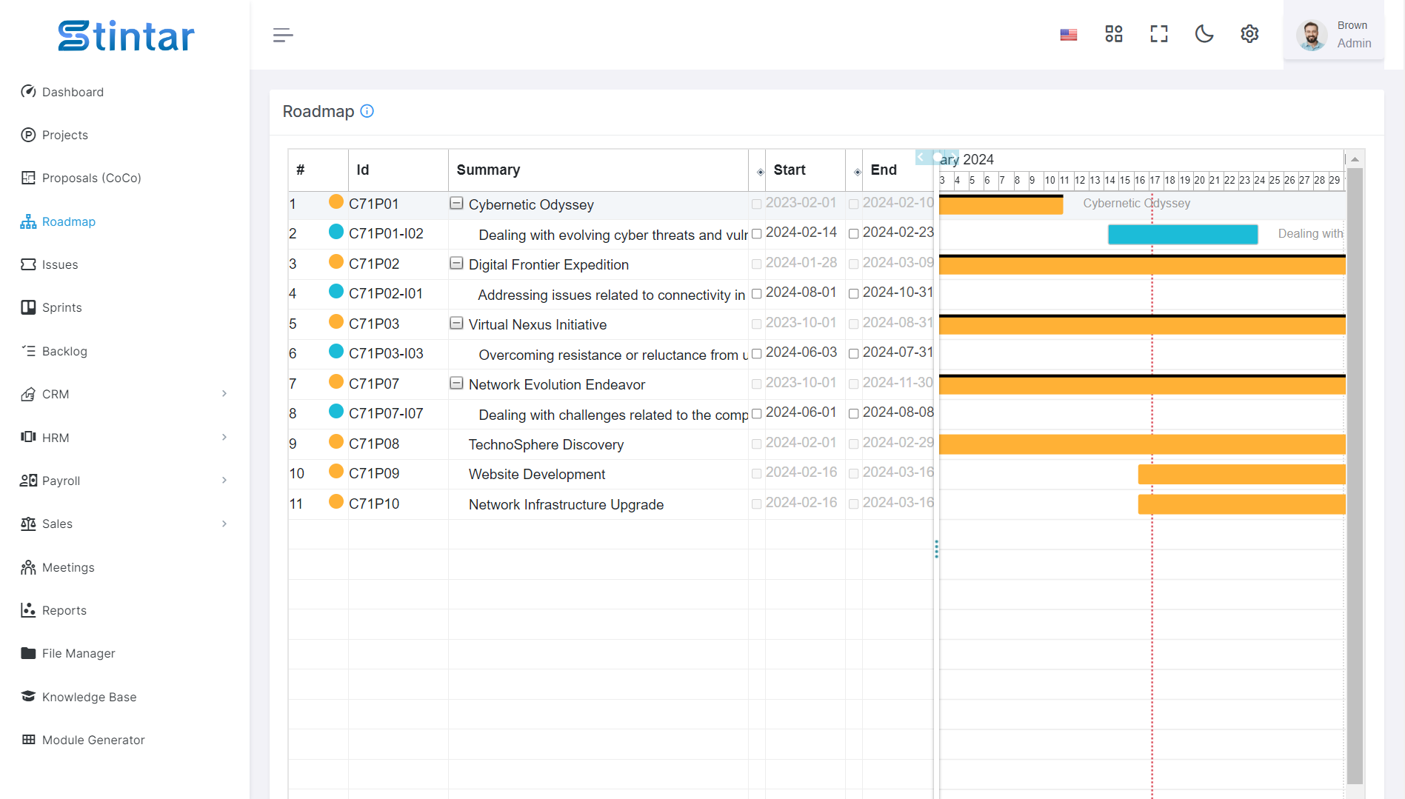Expand the Payroll submenu chevron
Image resolution: width=1405 pixels, height=799 pixels.
pyautogui.click(x=224, y=480)
